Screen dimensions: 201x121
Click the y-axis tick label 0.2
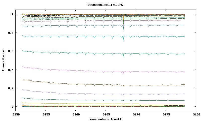tap(11, 88)
